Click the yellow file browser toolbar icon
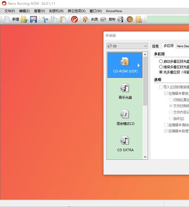Image resolution: width=189 pixels, height=207 pixels. tap(139, 20)
